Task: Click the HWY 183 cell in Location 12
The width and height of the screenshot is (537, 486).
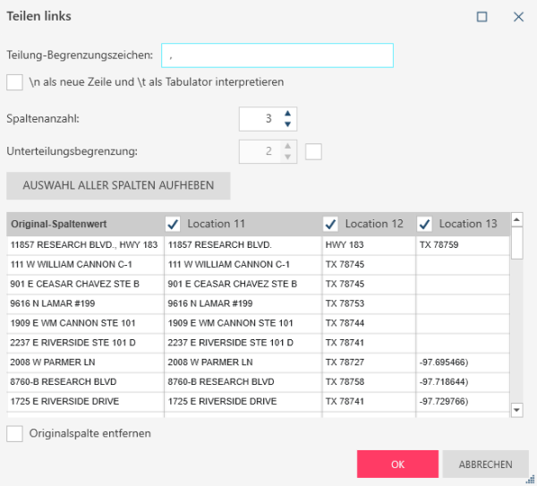Action: (x=367, y=244)
